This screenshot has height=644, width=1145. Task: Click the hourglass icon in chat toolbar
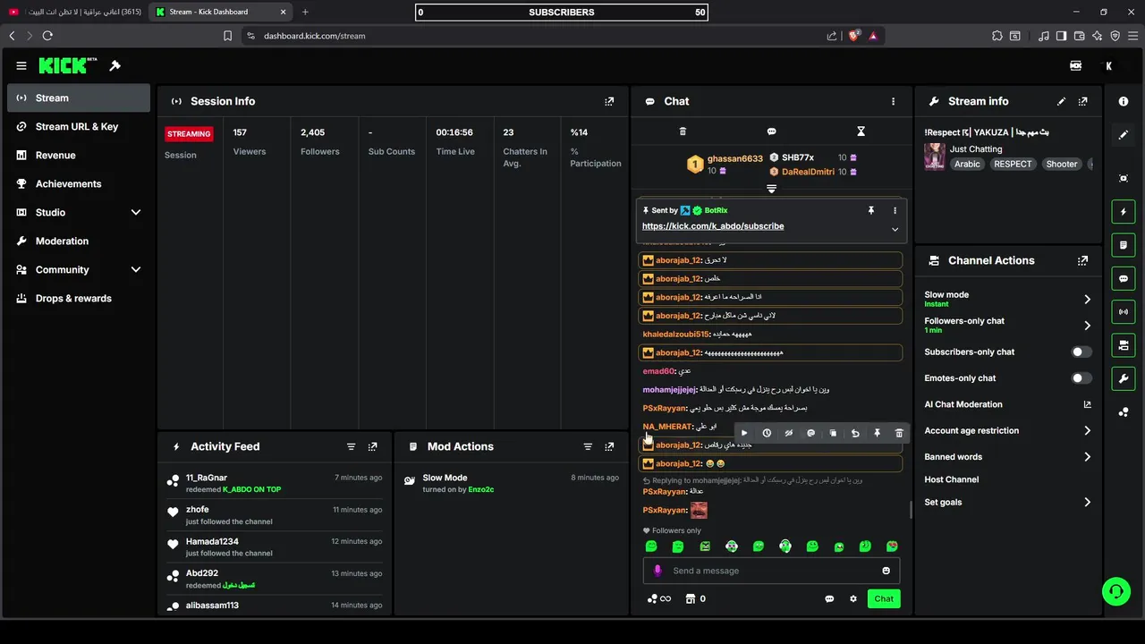coord(861,131)
